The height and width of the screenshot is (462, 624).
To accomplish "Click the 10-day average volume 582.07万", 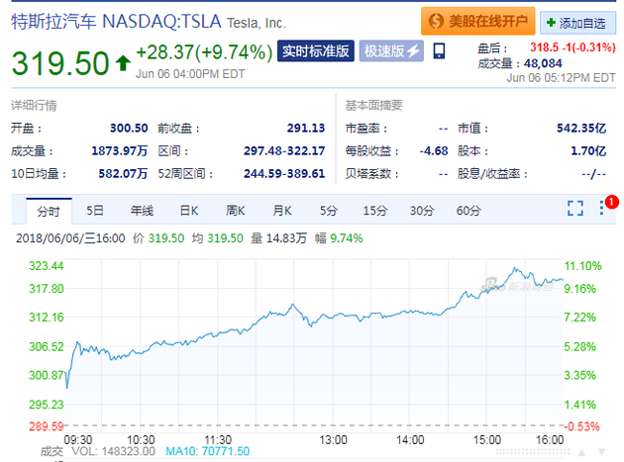I will click(x=123, y=174).
